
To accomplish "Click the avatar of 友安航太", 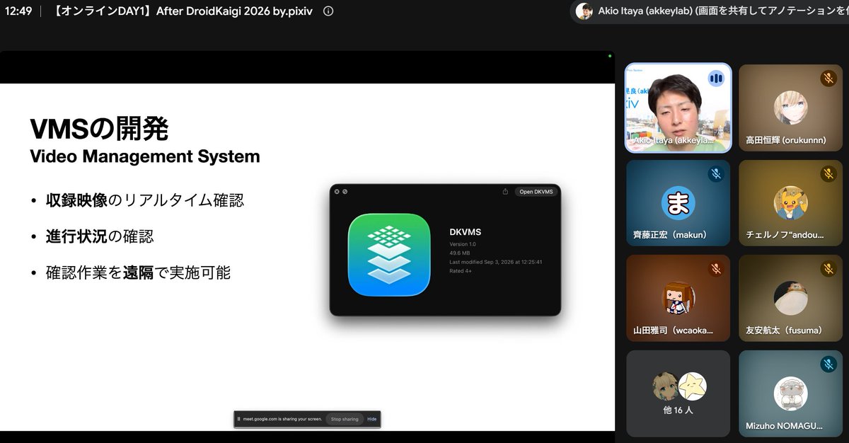I will point(790,299).
